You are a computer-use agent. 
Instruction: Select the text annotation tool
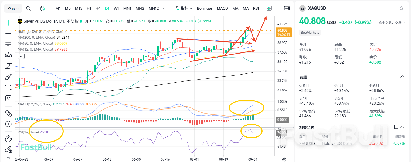click(8, 87)
